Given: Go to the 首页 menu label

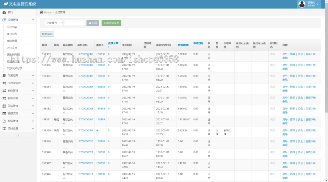Looking at the screenshot, I should point(11,12).
